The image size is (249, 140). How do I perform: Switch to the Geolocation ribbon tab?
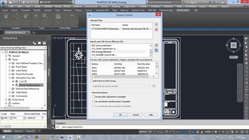click(183, 10)
